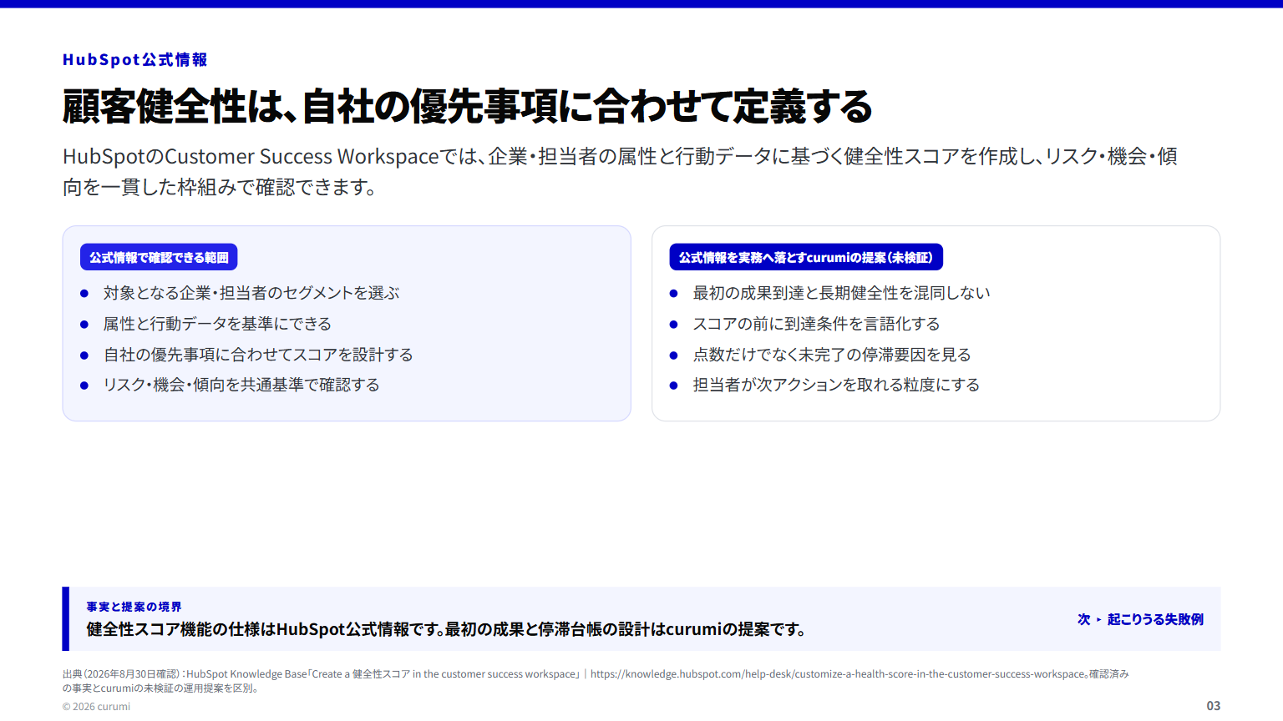Click the source note beginning '出典(2026年8月30日確認)'
1283x721 pixels.
pos(596,681)
